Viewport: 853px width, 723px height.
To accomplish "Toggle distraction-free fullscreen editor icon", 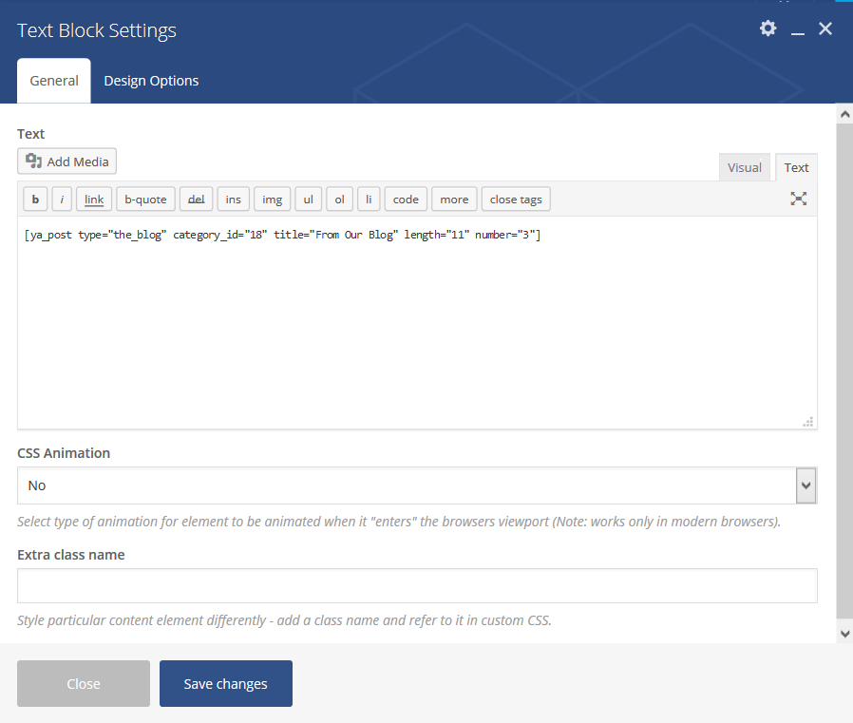I will 798,199.
